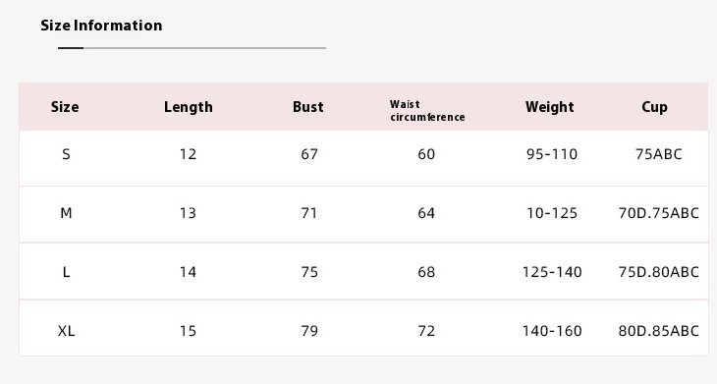The image size is (717, 384).
Task: Click the Waist circumference header
Action: click(427, 111)
